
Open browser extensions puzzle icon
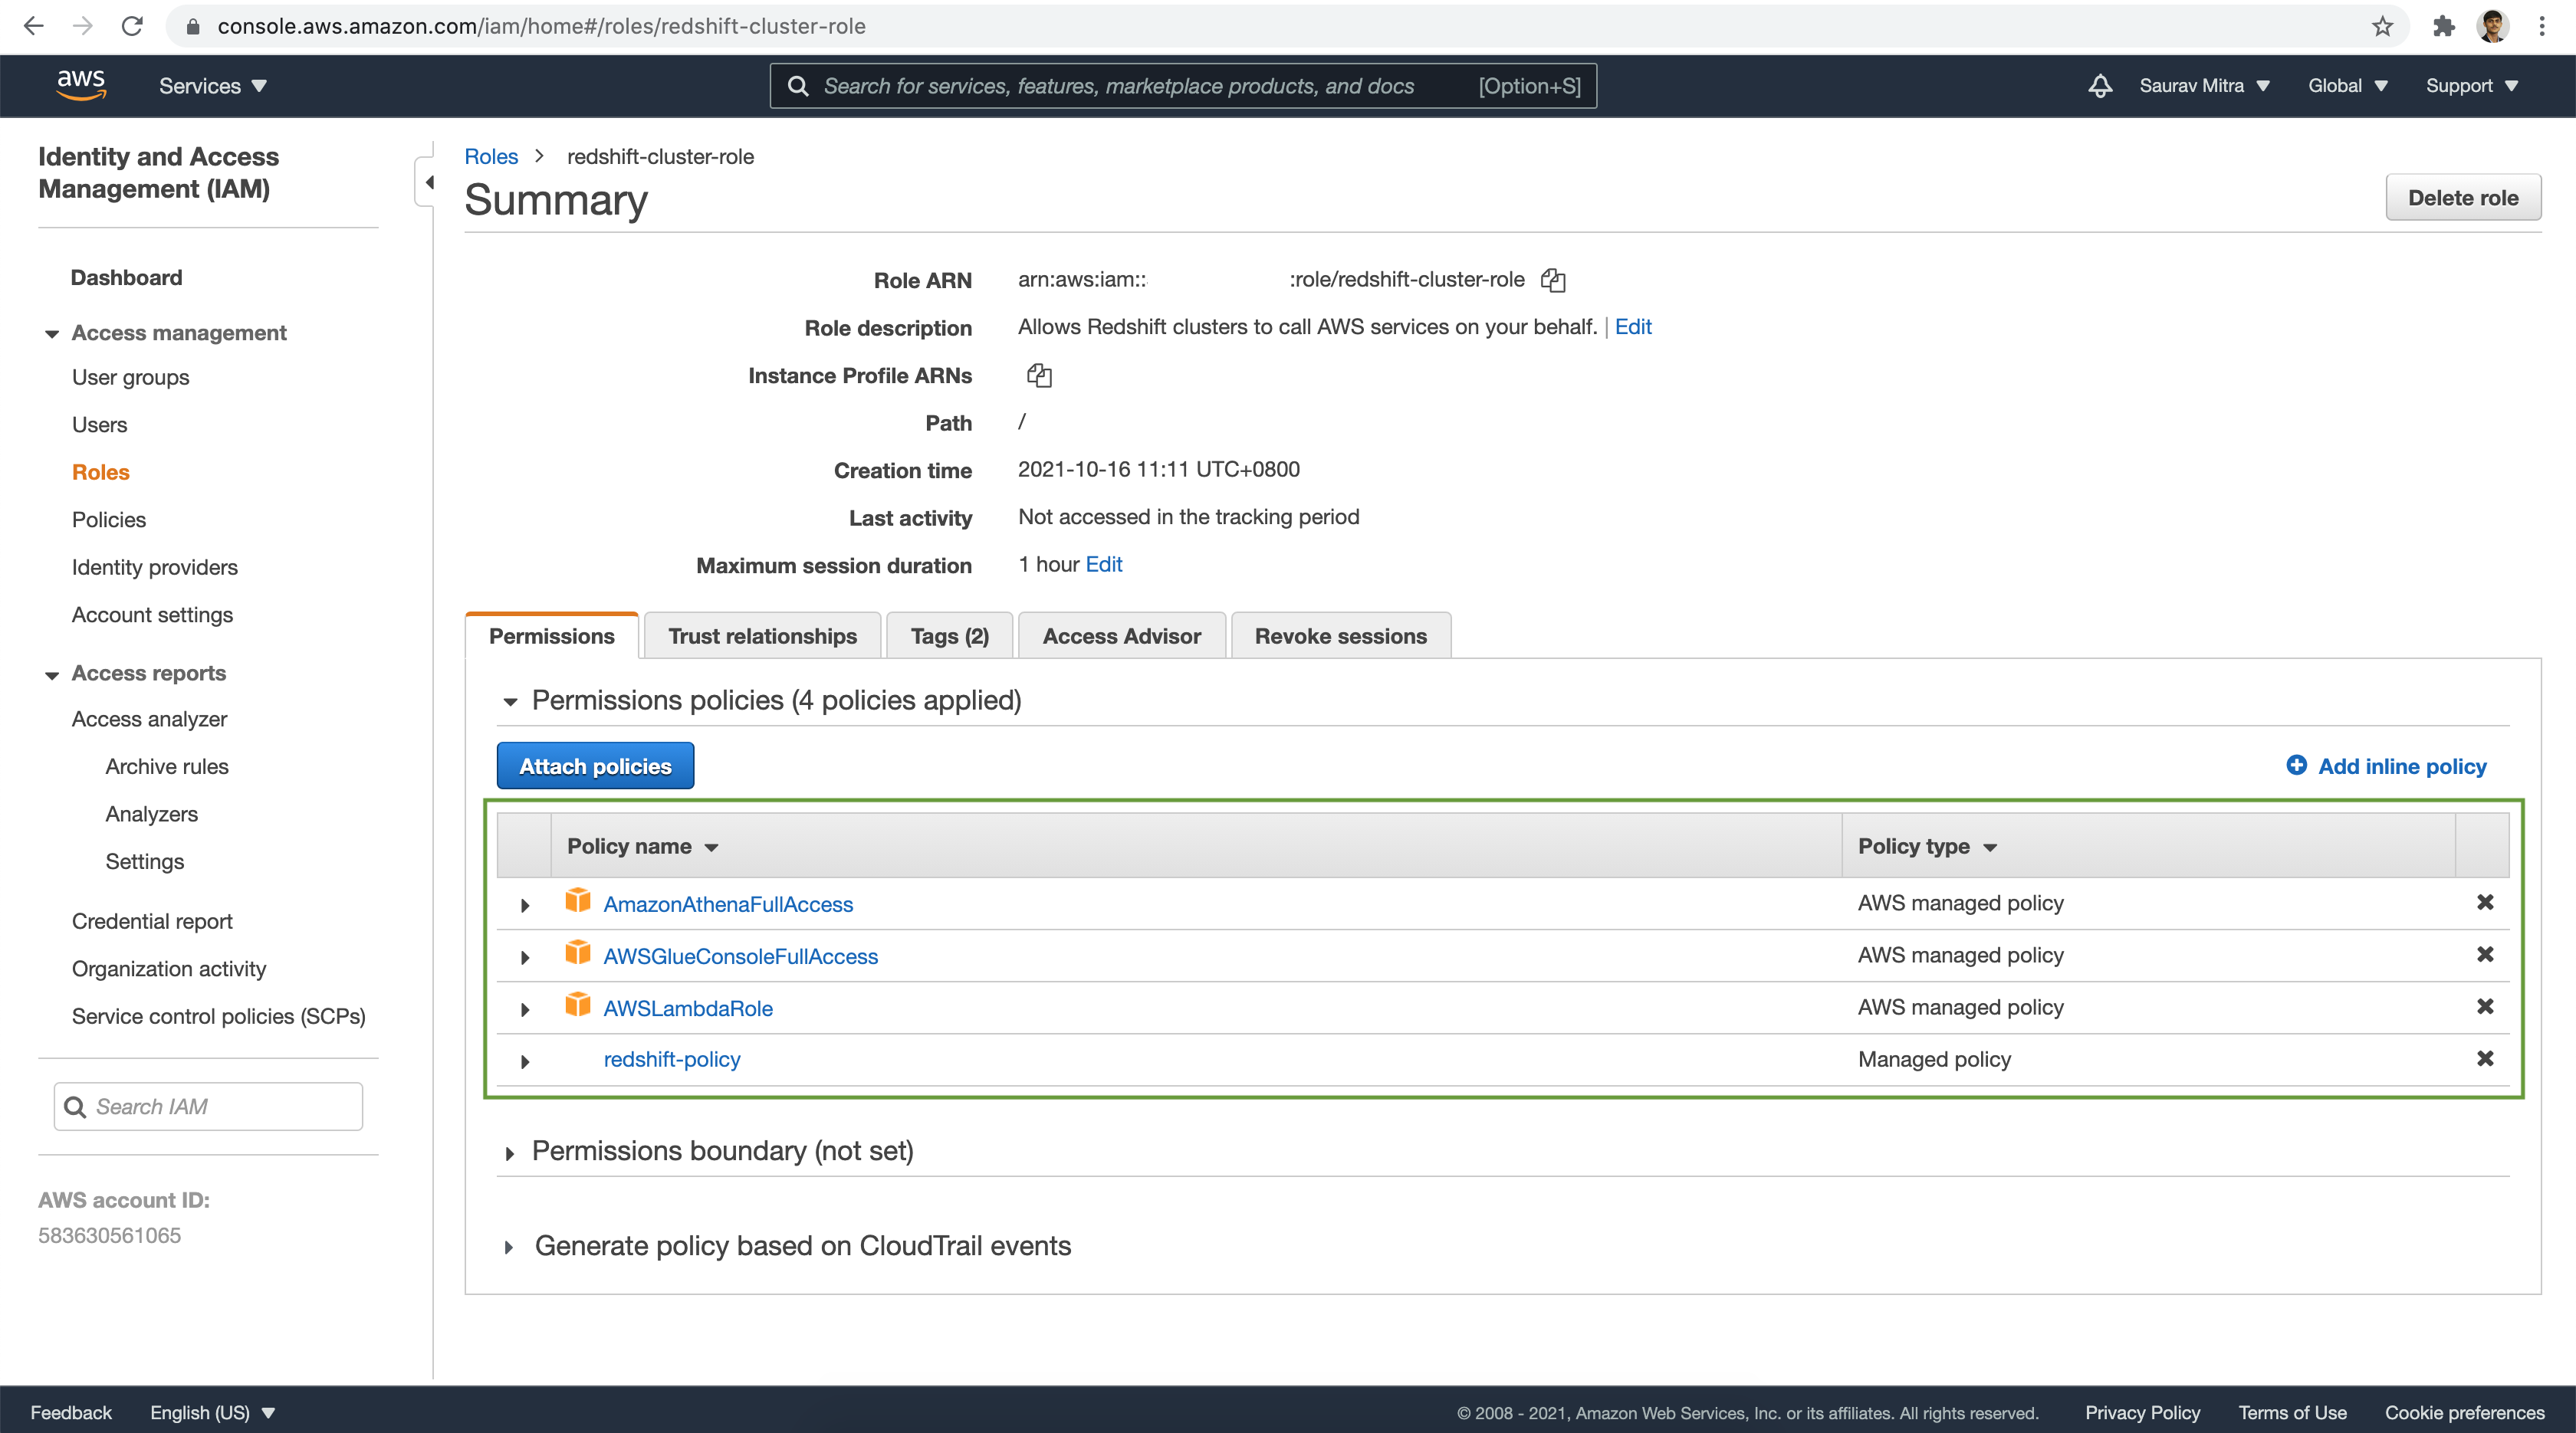tap(2444, 26)
